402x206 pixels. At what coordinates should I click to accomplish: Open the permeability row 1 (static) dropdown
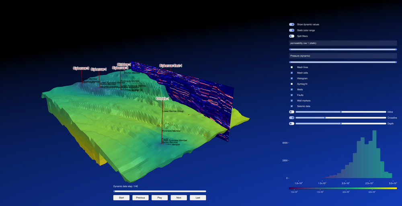pos(343,43)
